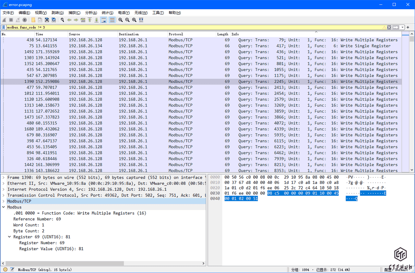415x273 pixels.
Task: Collapse the Register 69 (UINT16) subtree
Action: [x=9, y=237]
